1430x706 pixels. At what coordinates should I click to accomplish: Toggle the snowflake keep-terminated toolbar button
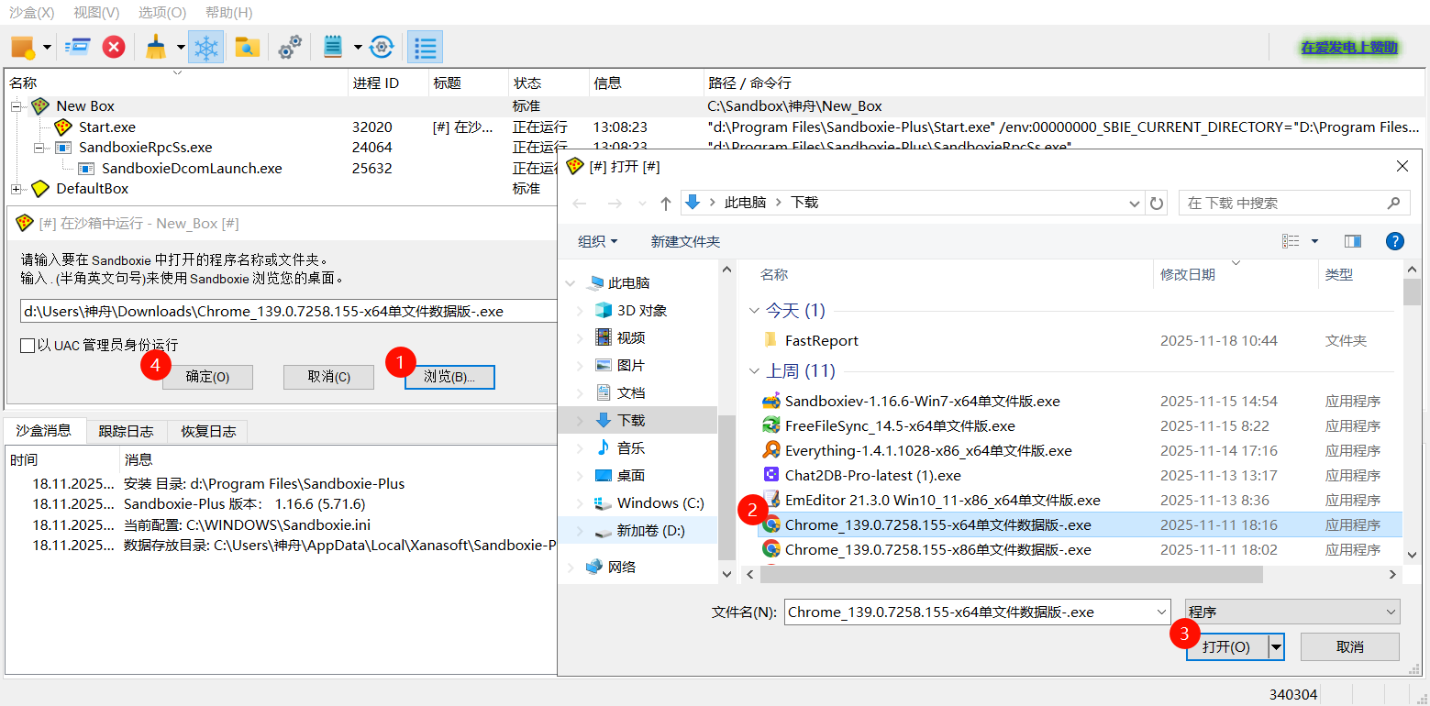point(206,47)
